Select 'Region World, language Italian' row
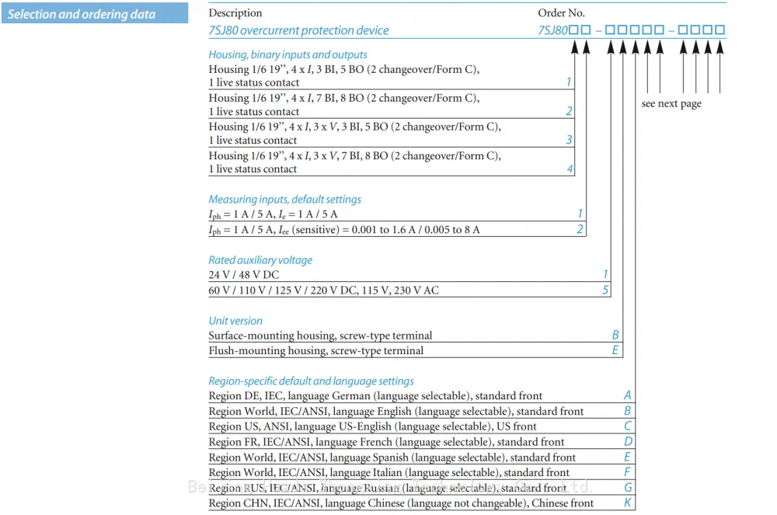The image size is (777, 515). [422, 472]
